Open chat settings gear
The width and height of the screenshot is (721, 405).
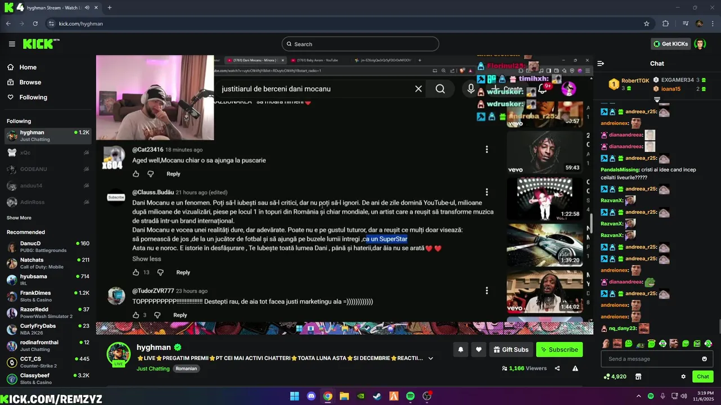(683, 376)
